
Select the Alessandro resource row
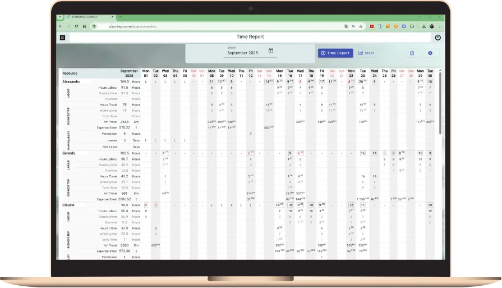71,82
